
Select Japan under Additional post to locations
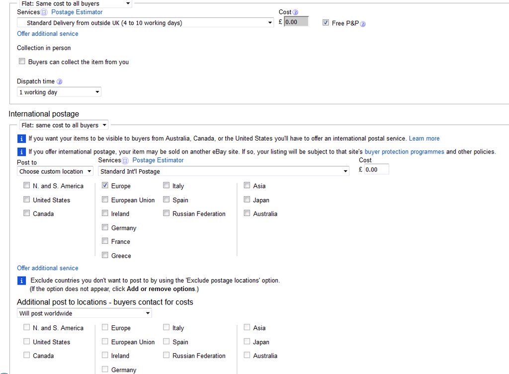(x=247, y=341)
